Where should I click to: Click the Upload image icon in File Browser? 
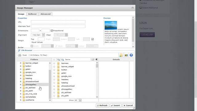(126, 55)
